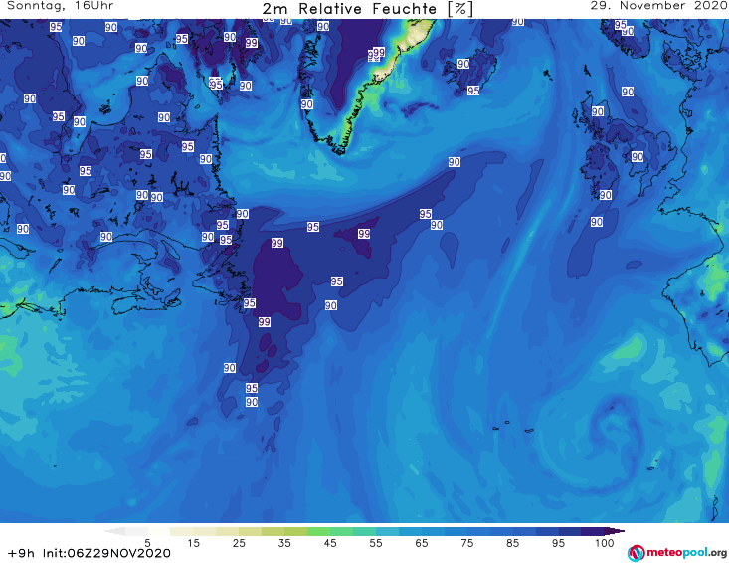Screen dimensions: 729x563
Task: Click legend value 75
Action: 466,543
